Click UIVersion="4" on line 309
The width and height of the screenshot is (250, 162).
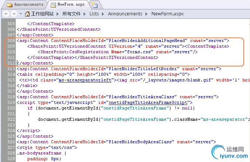(x=126, y=46)
